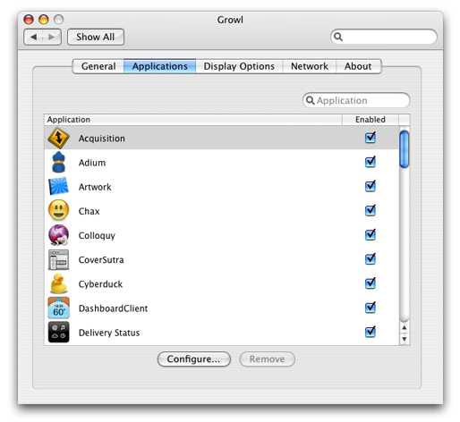Open the Network tab
460x422 pixels.
[310, 66]
